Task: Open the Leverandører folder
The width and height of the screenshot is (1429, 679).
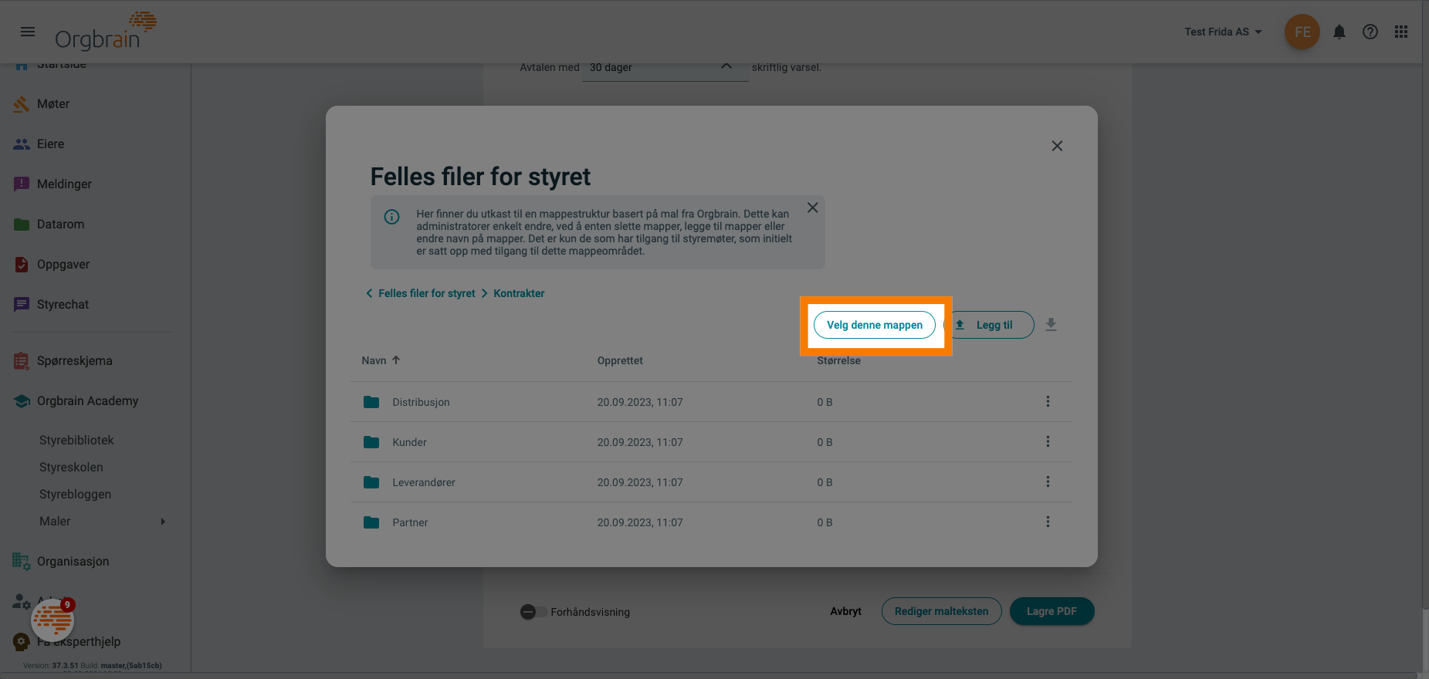Action: [x=423, y=482]
